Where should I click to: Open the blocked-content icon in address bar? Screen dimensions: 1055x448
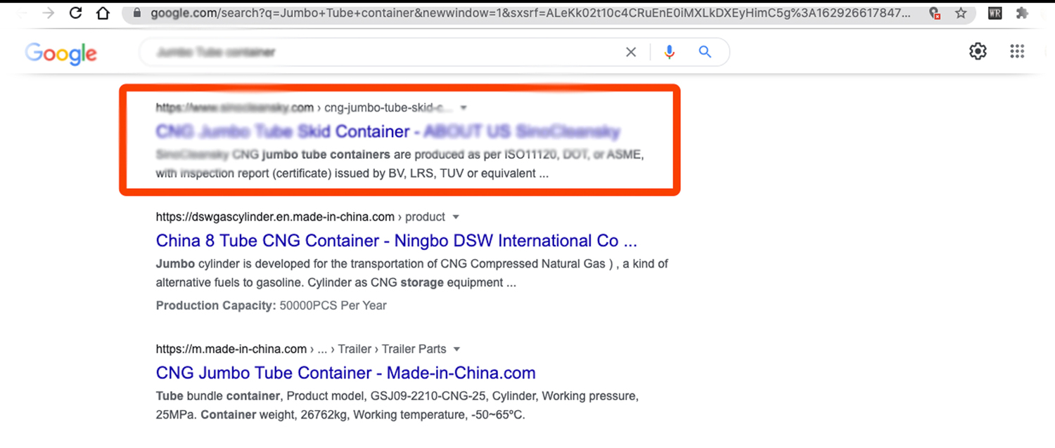(x=935, y=13)
